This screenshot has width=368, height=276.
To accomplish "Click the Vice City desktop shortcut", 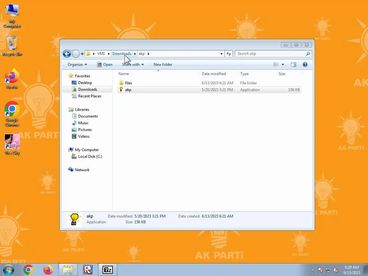I will pos(12,145).
